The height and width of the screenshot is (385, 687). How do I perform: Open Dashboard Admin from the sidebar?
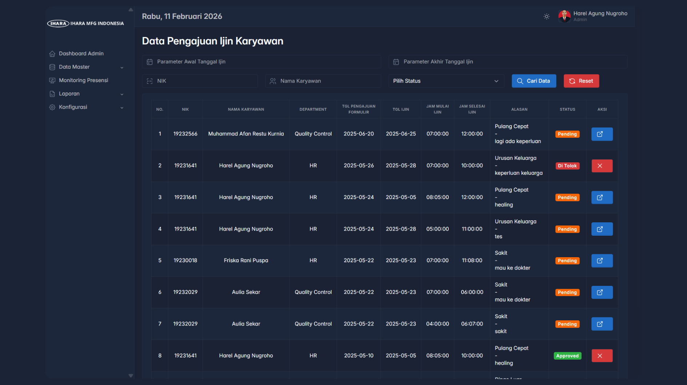click(81, 53)
